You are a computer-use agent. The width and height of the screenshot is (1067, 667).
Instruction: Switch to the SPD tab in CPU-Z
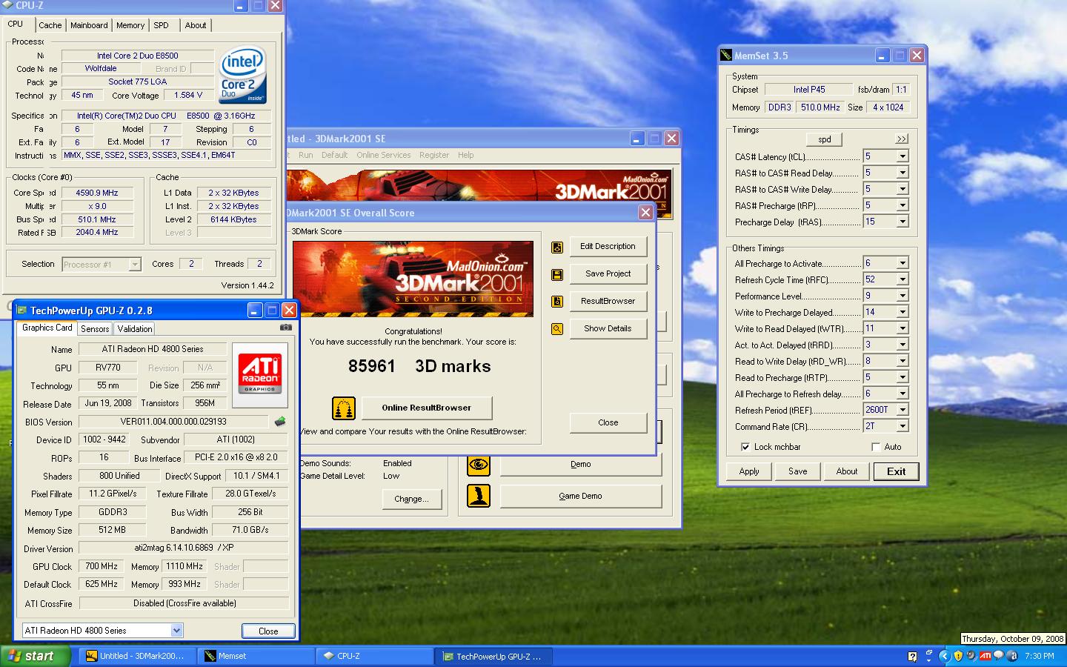click(161, 25)
